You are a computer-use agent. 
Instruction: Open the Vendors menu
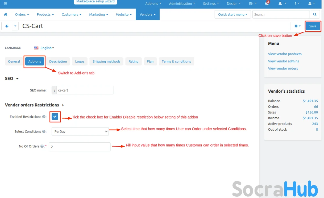148,14
